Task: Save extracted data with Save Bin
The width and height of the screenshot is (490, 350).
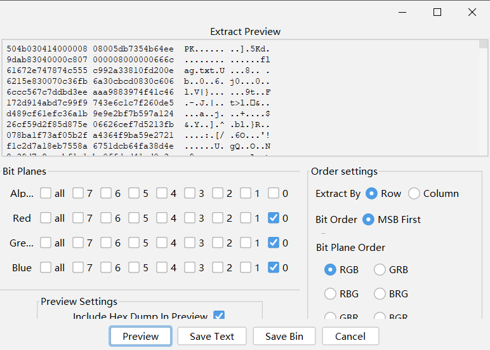Action: click(284, 336)
